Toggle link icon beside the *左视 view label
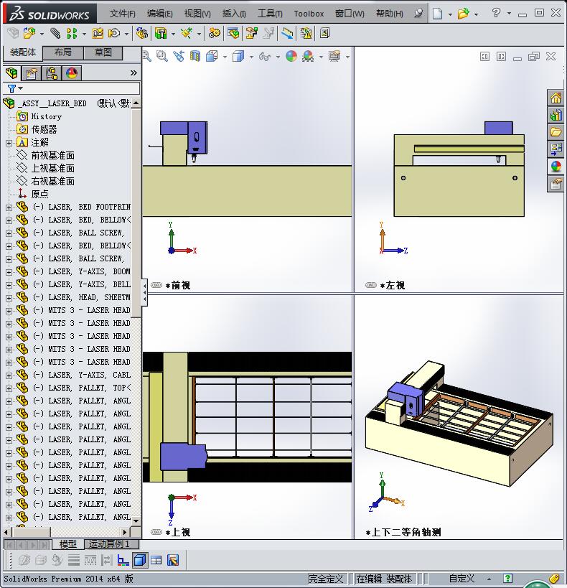The image size is (567, 588). tap(371, 285)
